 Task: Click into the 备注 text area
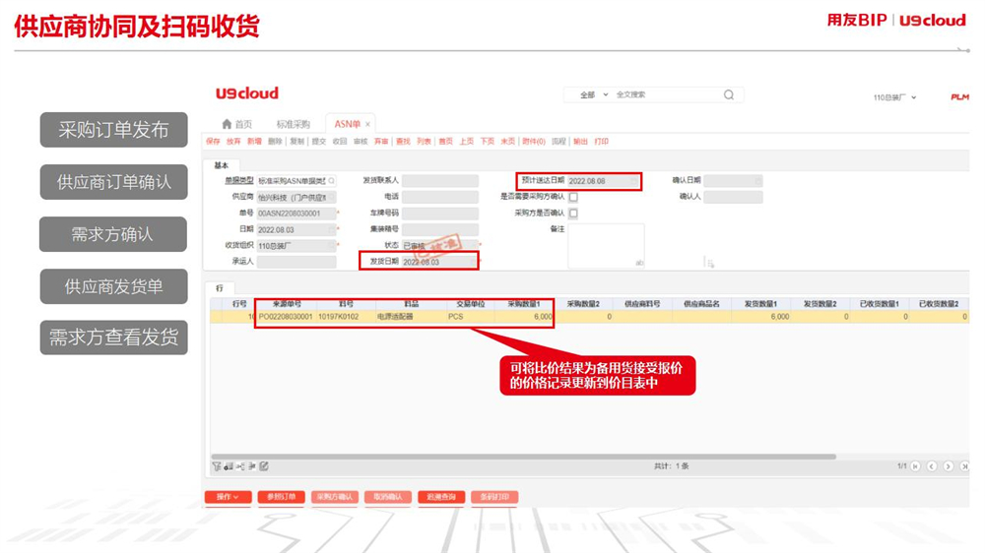coord(606,246)
